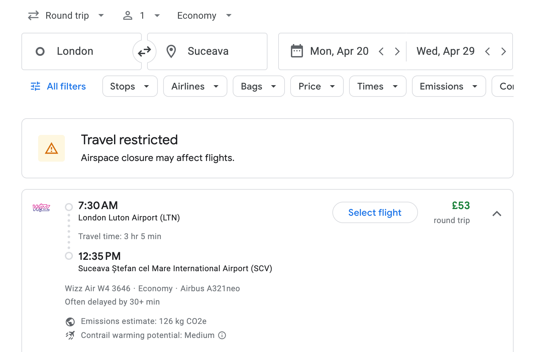Click the contrail warming potential info icon

[222, 335]
